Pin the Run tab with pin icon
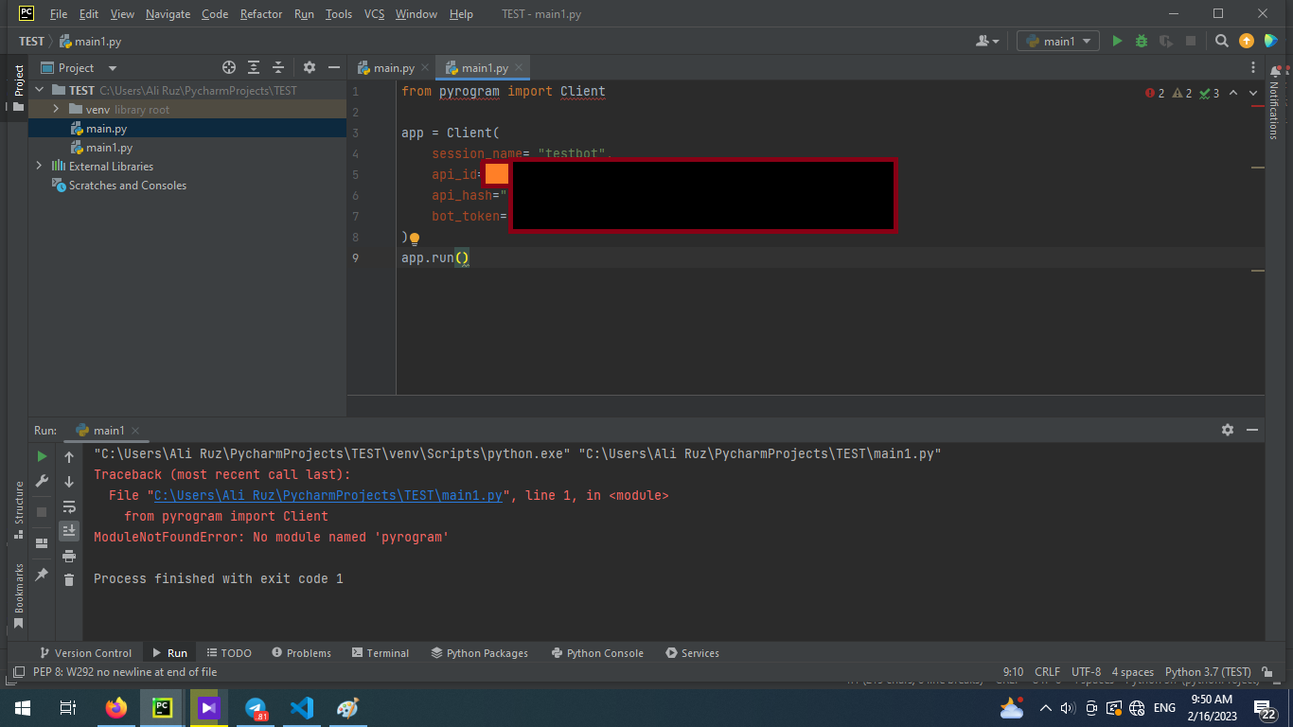Image resolution: width=1293 pixels, height=727 pixels. [42, 575]
